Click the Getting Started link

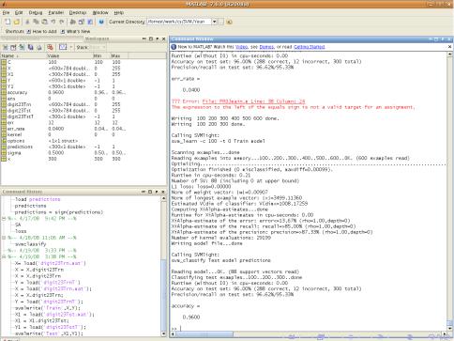click(310, 47)
